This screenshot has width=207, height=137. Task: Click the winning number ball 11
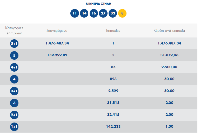(x=75, y=13)
